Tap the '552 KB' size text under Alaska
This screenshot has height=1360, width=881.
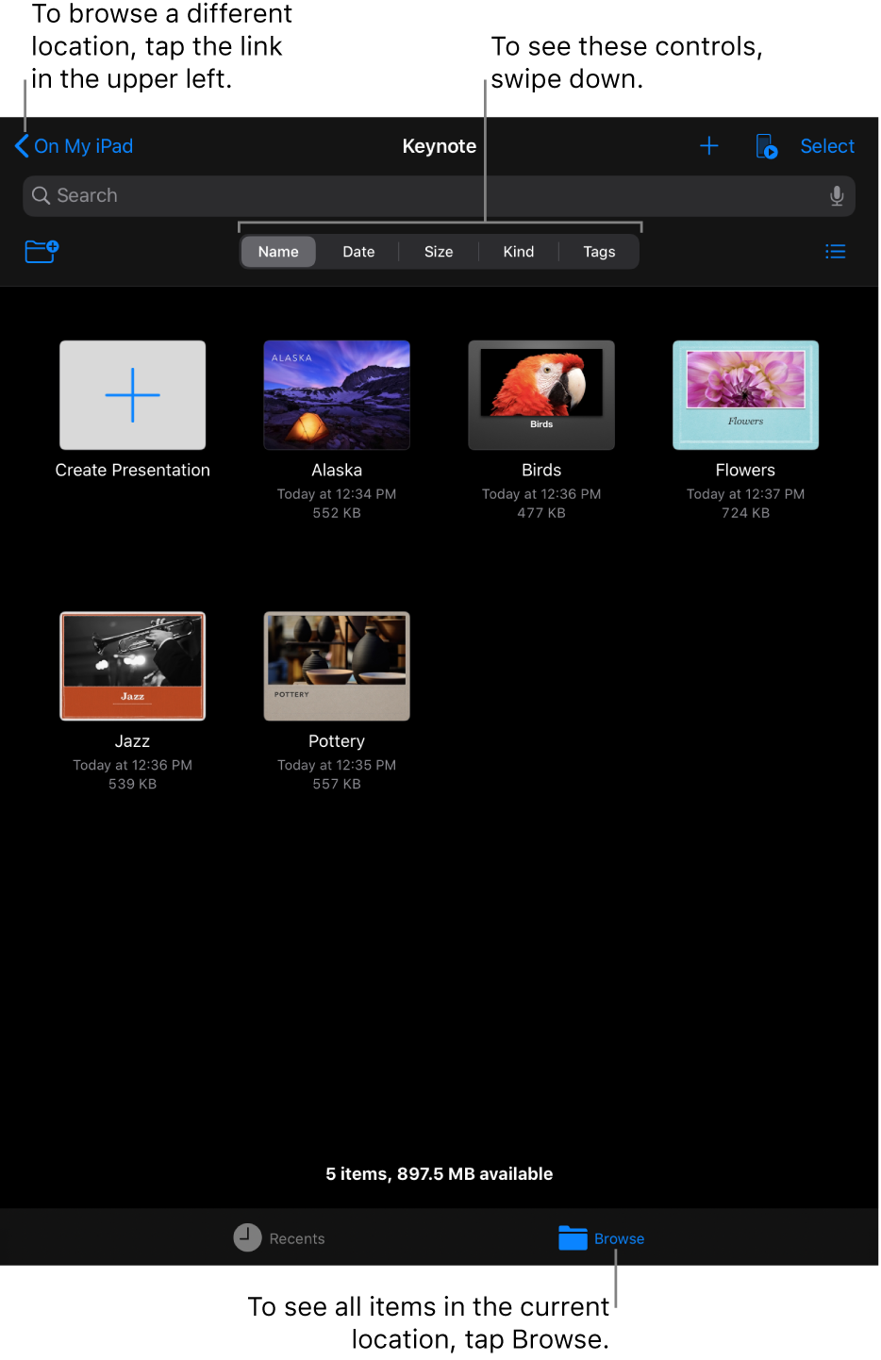tap(337, 513)
